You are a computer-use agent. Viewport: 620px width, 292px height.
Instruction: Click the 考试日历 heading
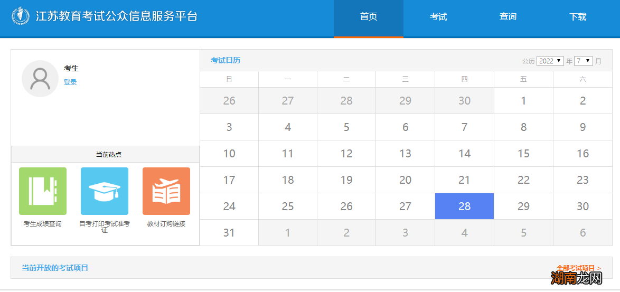(226, 60)
